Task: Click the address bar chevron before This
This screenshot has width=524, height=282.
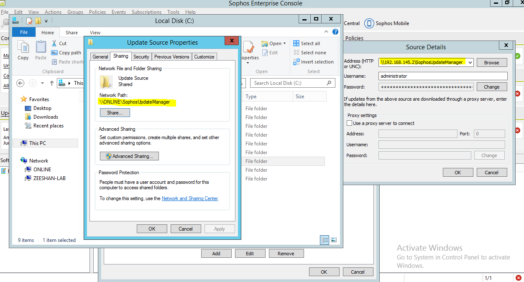Action: (69, 83)
